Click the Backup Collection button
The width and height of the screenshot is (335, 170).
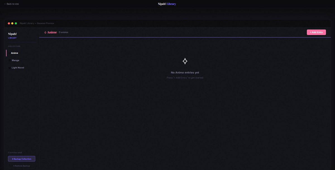21,159
